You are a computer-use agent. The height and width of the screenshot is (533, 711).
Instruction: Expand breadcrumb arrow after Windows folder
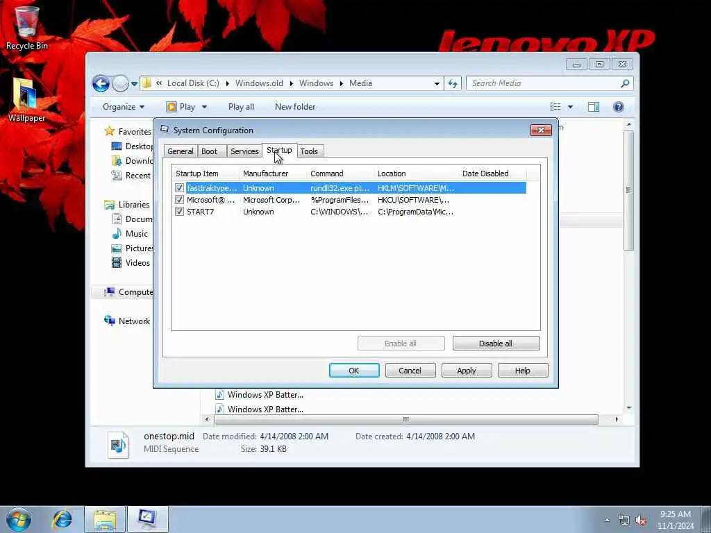(x=341, y=83)
